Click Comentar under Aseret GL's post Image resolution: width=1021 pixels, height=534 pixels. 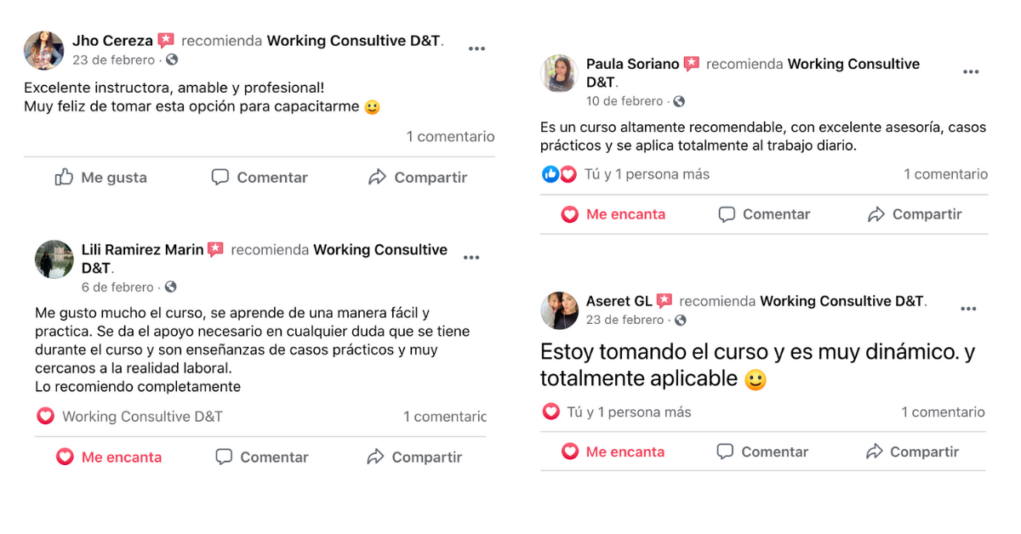coord(762,452)
